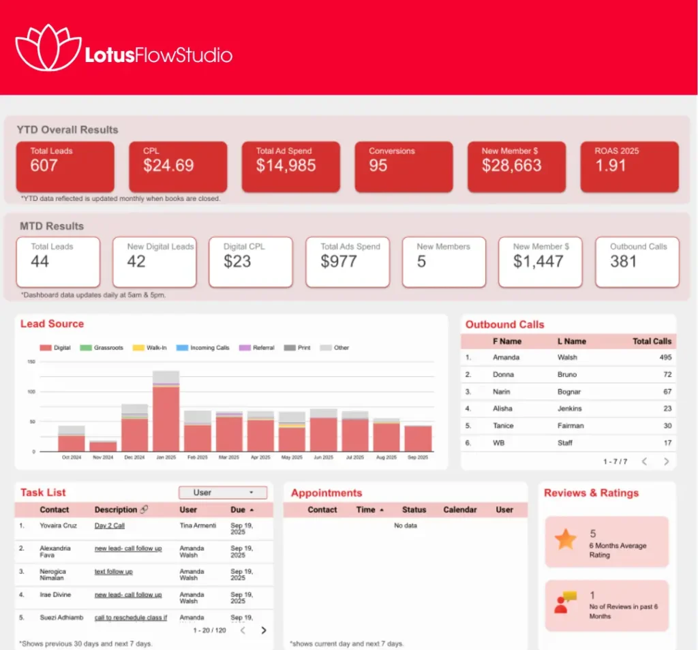Open the 'text follow up' task link
The height and width of the screenshot is (650, 698).
113,572
